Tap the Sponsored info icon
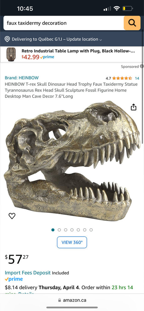Screen dimensions: 144x311 [x=141, y=67]
